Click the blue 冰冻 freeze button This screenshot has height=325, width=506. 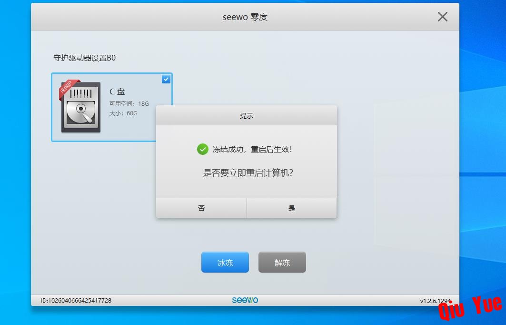pyautogui.click(x=225, y=262)
